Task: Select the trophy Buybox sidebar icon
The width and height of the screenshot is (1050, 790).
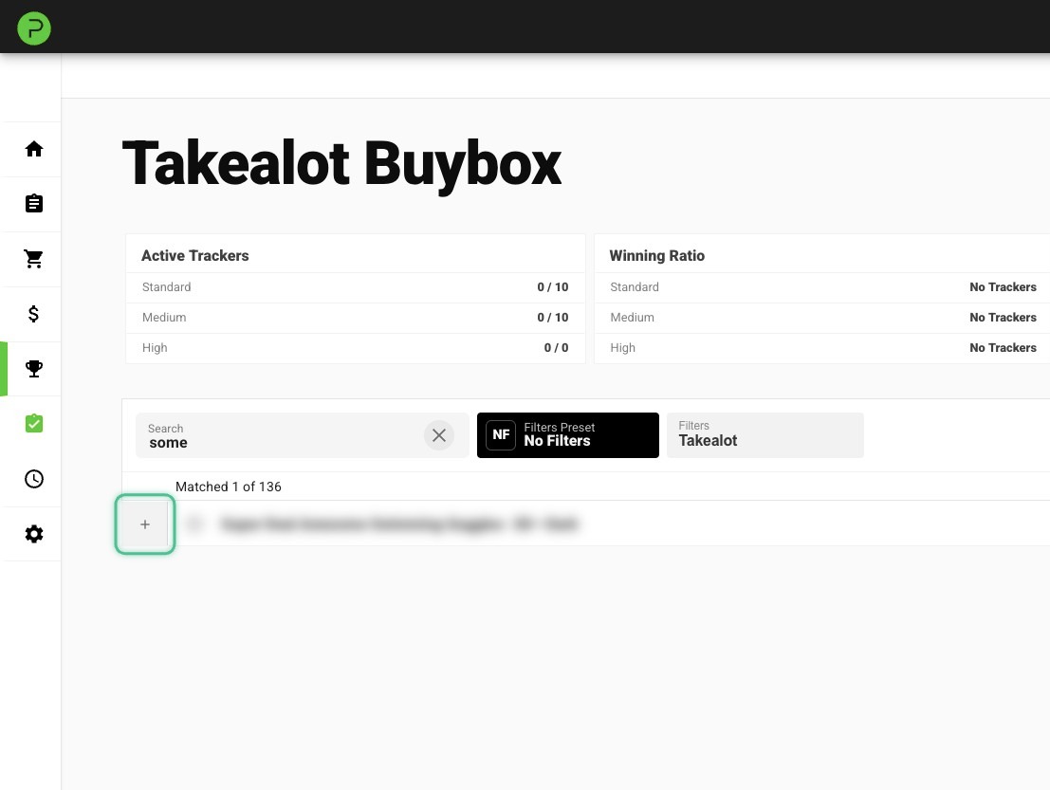Action: click(34, 369)
